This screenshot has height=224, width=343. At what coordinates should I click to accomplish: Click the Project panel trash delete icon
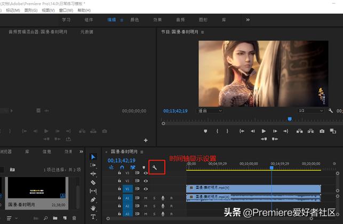point(74,218)
